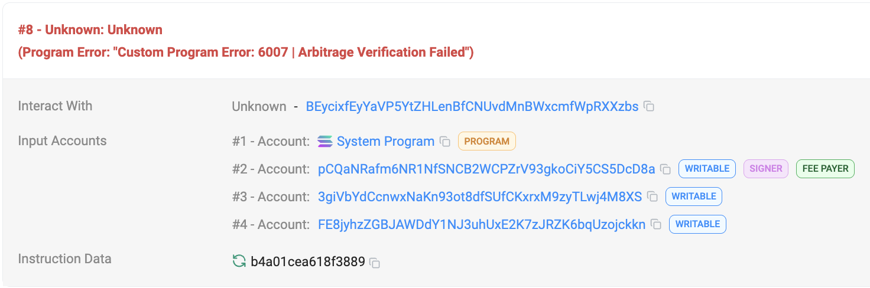Open the BEycixfEyYaVP5YtZHLenBfCNUvdMnBWxcmfWpRXXzbs program link
870x288 pixels.
pos(472,107)
